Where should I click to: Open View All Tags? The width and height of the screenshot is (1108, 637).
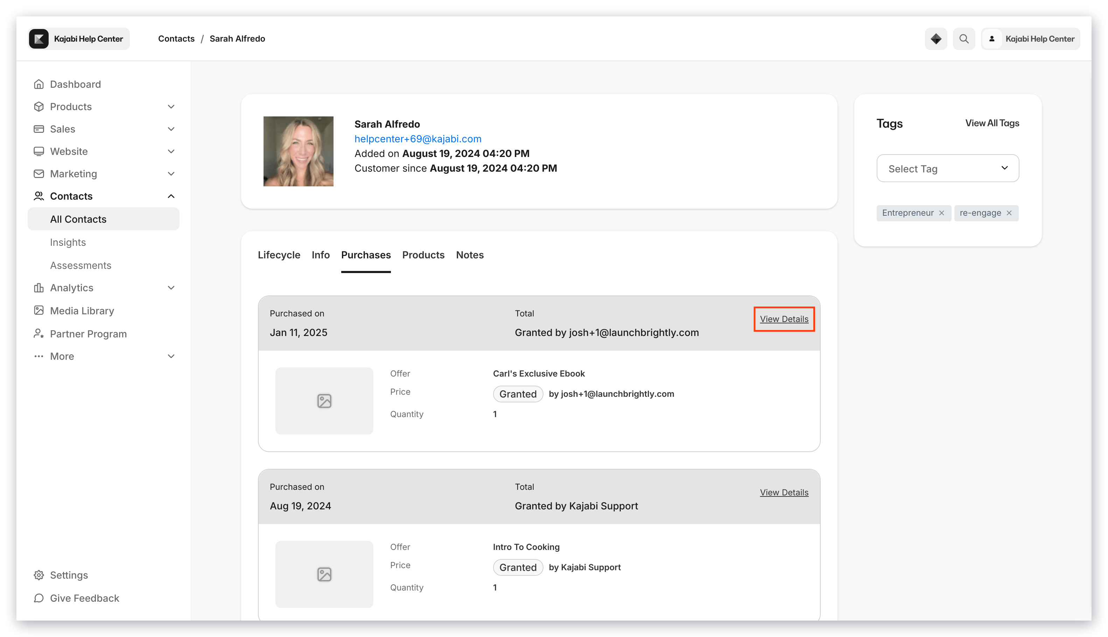pos(992,123)
